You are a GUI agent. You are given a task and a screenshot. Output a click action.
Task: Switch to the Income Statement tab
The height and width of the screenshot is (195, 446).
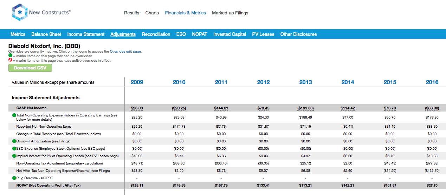coord(86,34)
